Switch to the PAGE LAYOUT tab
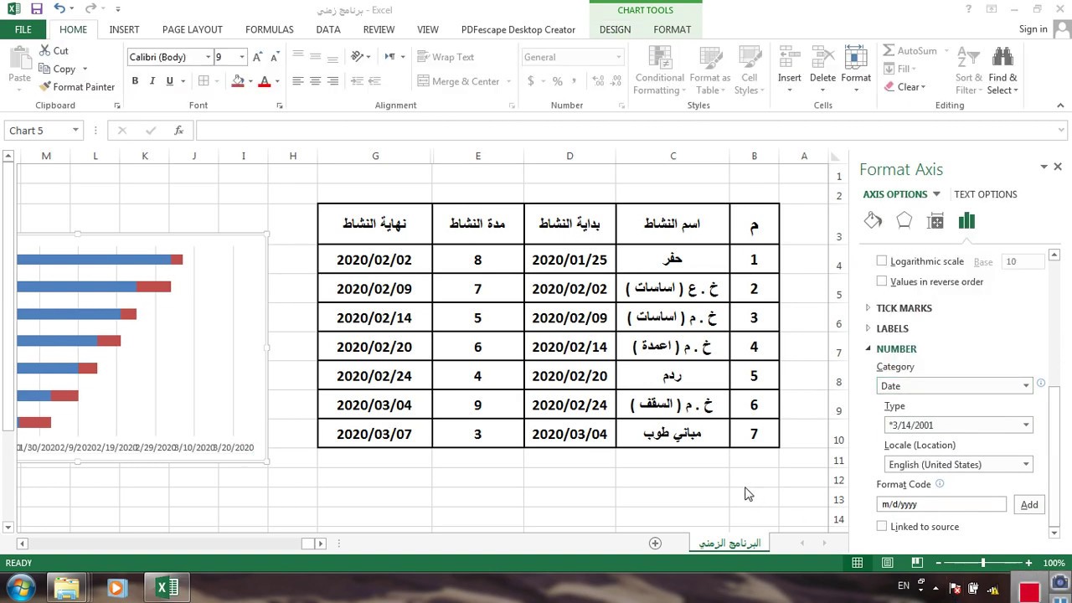Screen dimensions: 1072x603 (192, 29)
